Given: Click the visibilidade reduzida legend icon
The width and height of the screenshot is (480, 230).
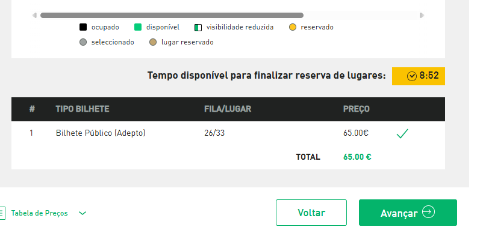Looking at the screenshot, I should [x=198, y=28].
